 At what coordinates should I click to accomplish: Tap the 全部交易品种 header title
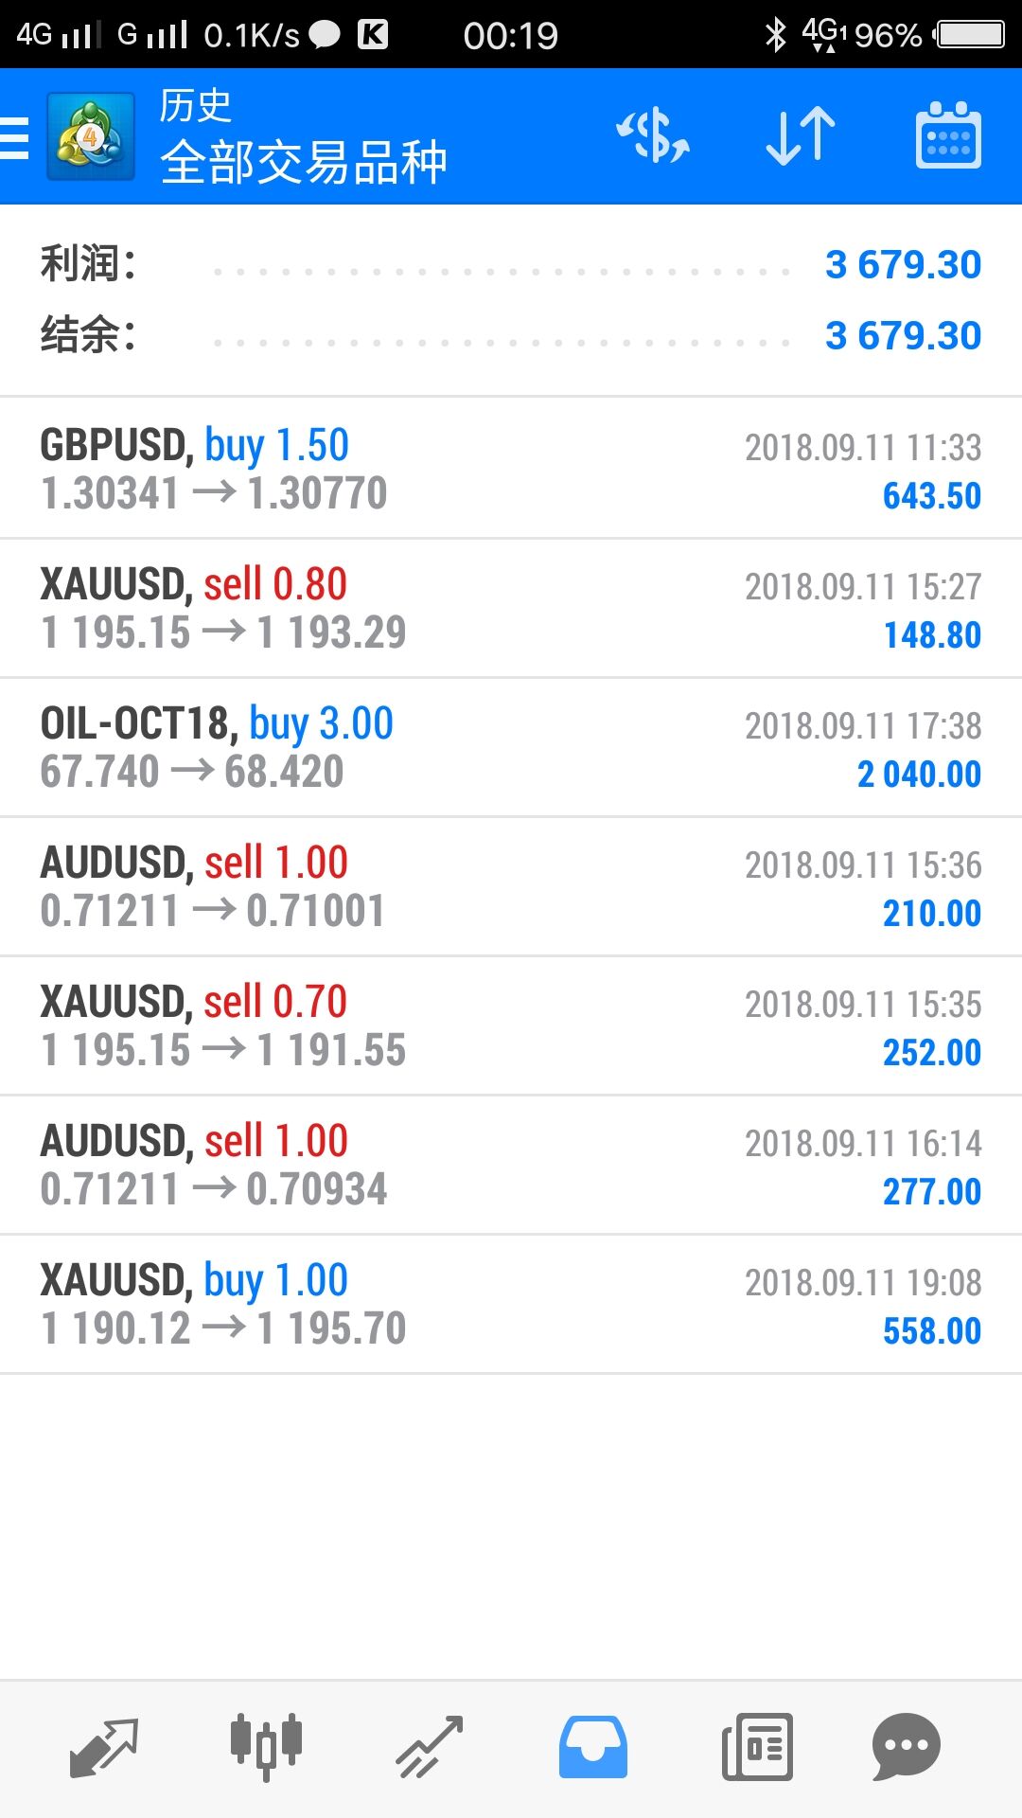(303, 161)
